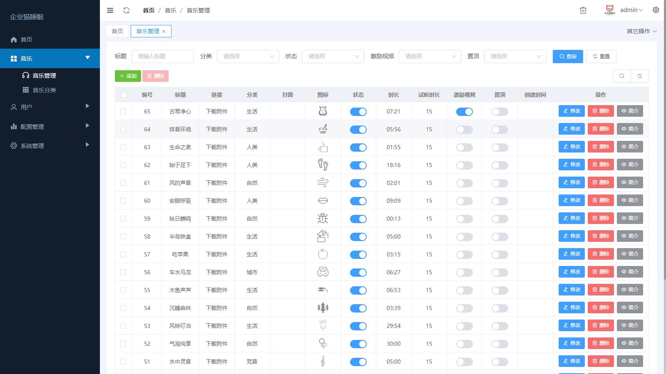Click the car icon for 车水马龙
The width and height of the screenshot is (666, 374).
[x=323, y=272]
